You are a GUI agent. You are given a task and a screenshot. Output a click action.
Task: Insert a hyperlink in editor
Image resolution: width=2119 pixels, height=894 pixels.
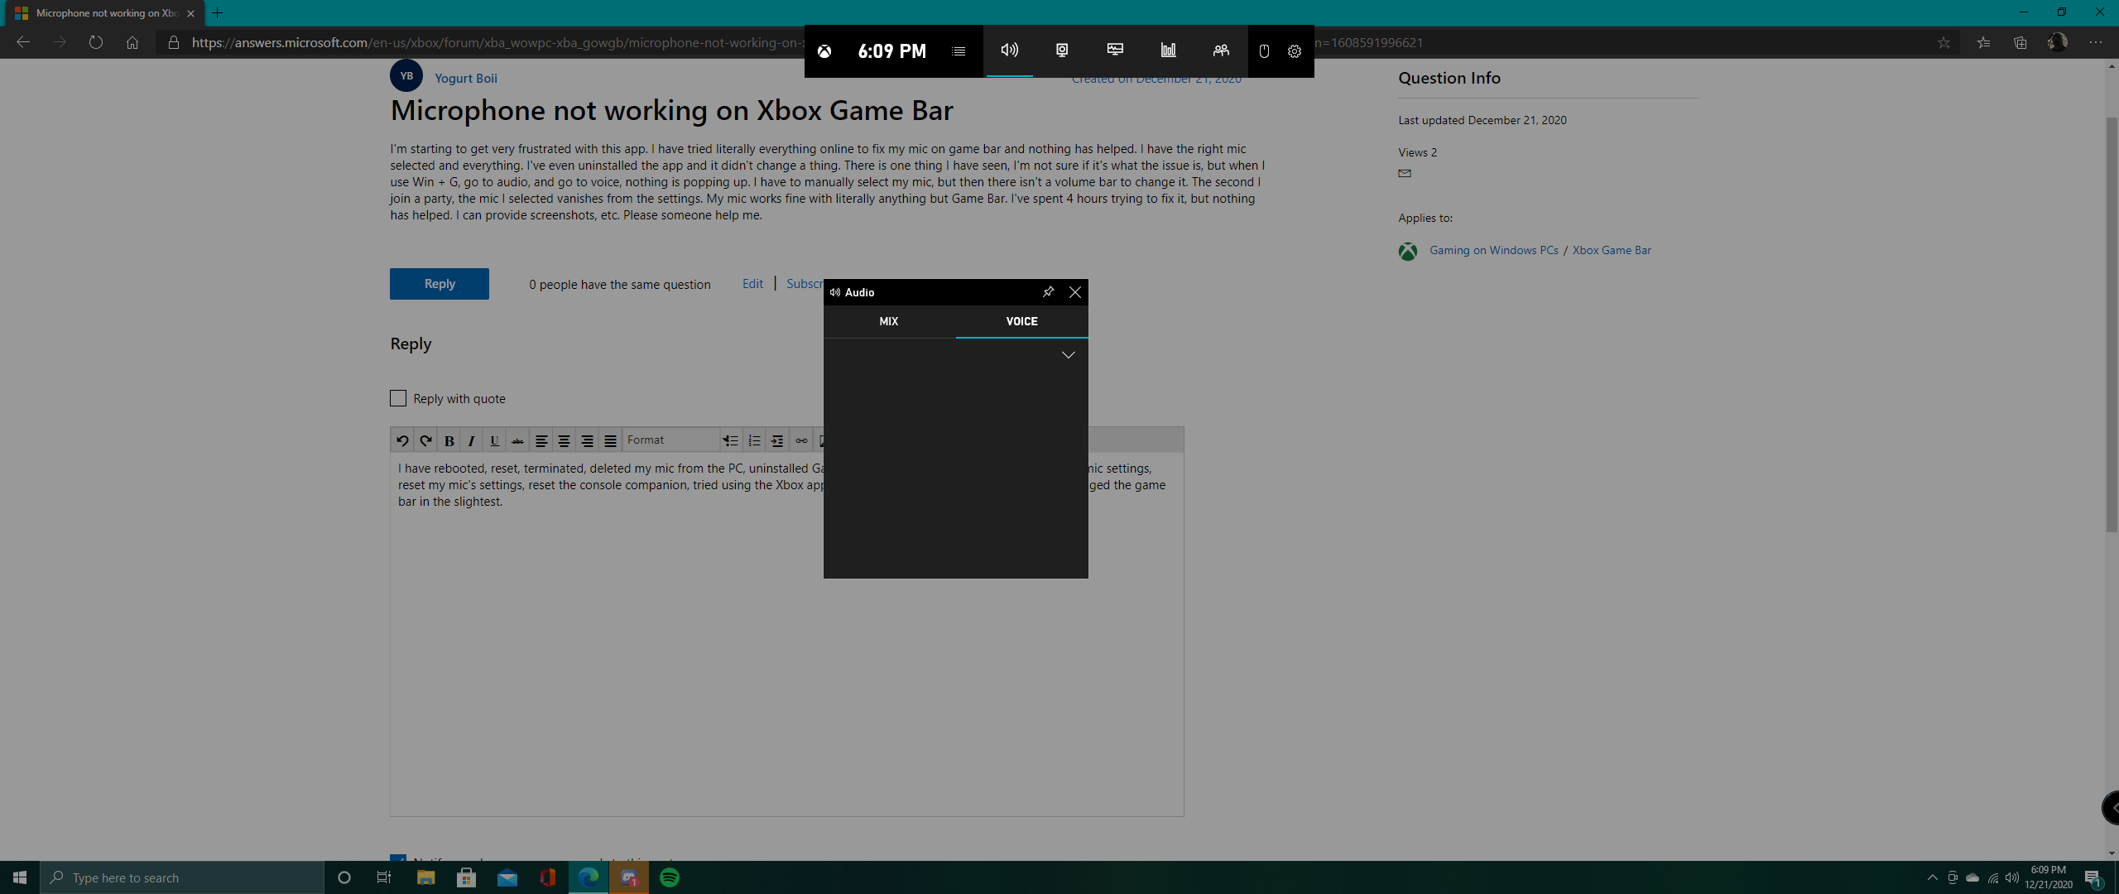pos(801,440)
